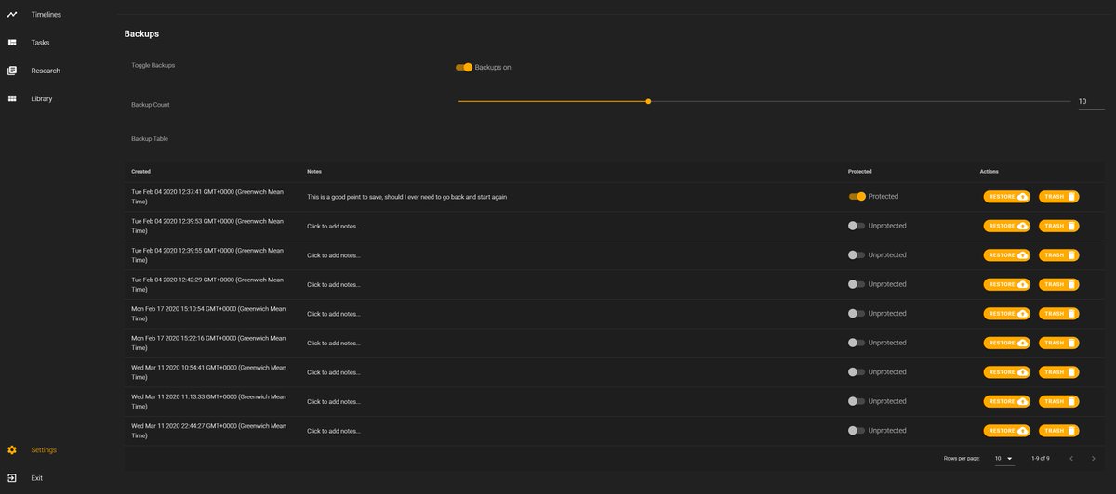
Task: Protect the Feb 17 15:10:54 backup
Action: pos(857,314)
